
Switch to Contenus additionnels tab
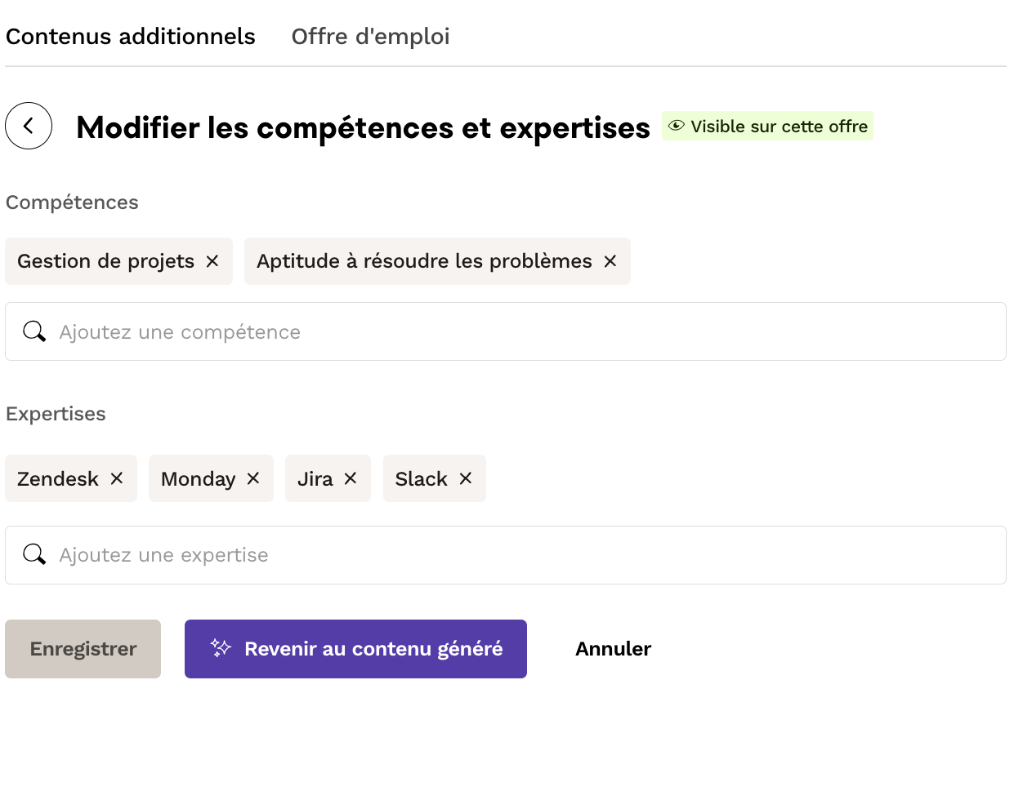click(131, 37)
